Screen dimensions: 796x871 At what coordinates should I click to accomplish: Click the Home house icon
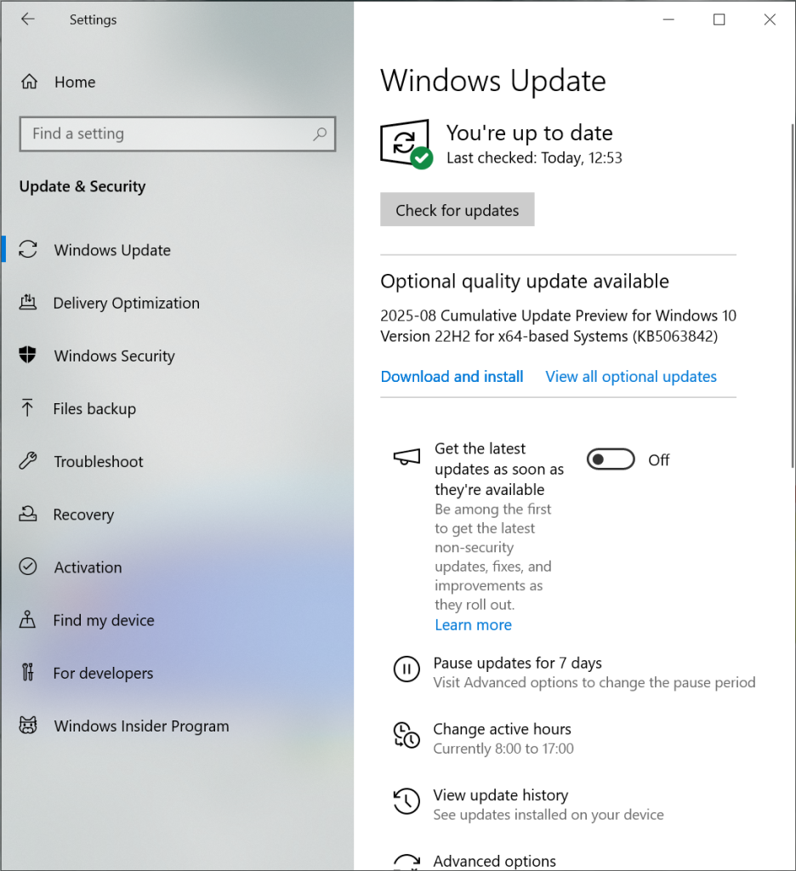point(30,82)
